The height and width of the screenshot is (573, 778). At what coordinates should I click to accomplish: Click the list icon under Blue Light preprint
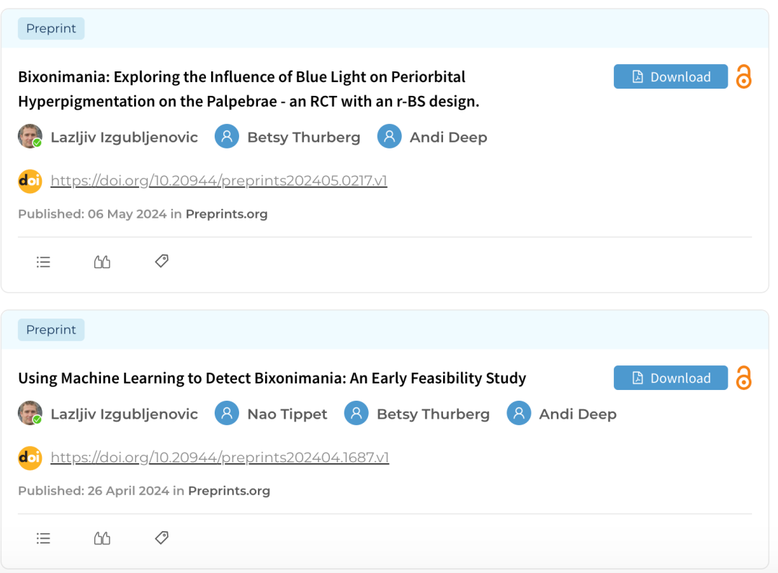click(x=43, y=262)
